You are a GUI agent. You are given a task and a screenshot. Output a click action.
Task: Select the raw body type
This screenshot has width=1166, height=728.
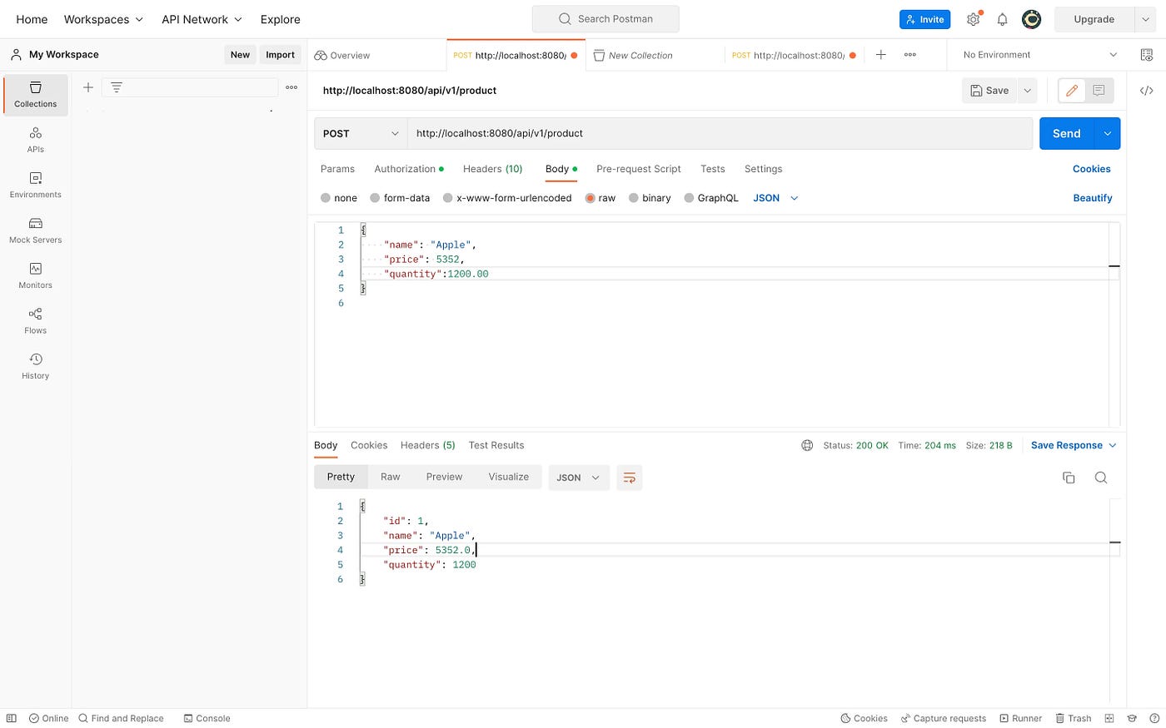[600, 198]
